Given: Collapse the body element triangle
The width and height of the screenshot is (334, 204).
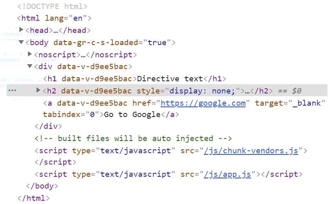Looking at the screenshot, I should click(21, 42).
